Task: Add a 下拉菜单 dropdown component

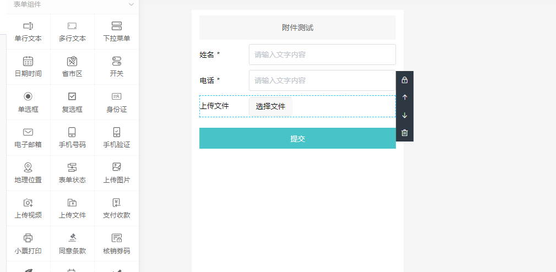Action: (x=117, y=31)
